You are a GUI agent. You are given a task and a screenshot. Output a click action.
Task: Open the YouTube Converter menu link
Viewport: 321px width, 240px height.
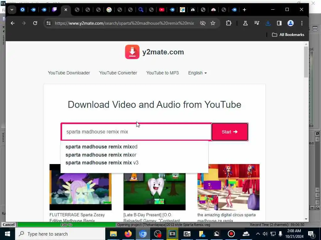(118, 73)
